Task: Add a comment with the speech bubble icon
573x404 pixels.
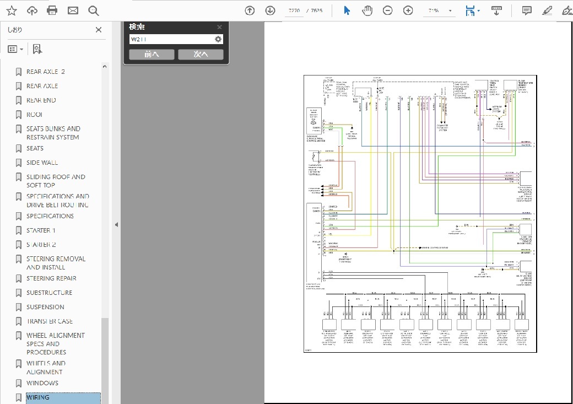Action: pyautogui.click(x=527, y=10)
